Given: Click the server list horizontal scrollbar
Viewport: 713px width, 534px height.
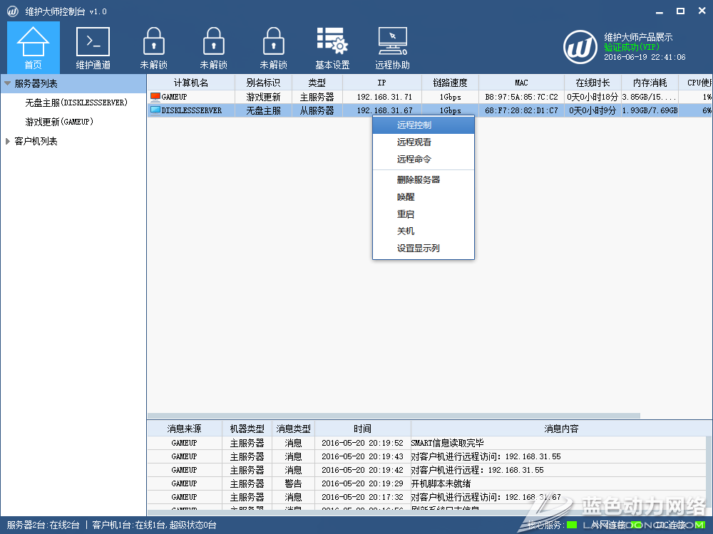Looking at the screenshot, I should click(394, 416).
